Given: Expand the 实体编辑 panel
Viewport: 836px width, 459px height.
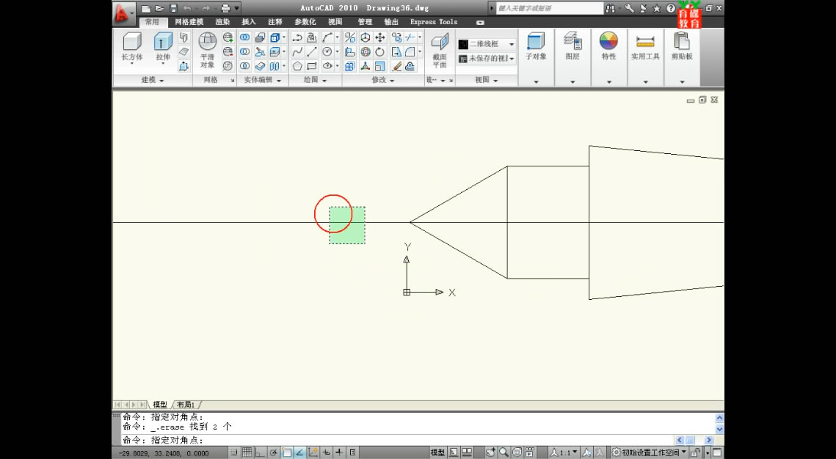Looking at the screenshot, I should pos(262,80).
